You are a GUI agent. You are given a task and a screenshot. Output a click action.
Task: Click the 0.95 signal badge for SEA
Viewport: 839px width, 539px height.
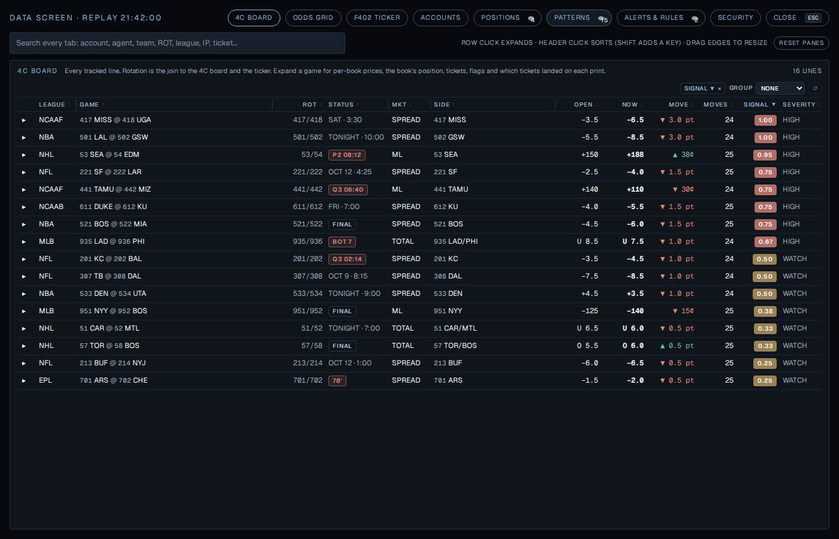(x=765, y=155)
